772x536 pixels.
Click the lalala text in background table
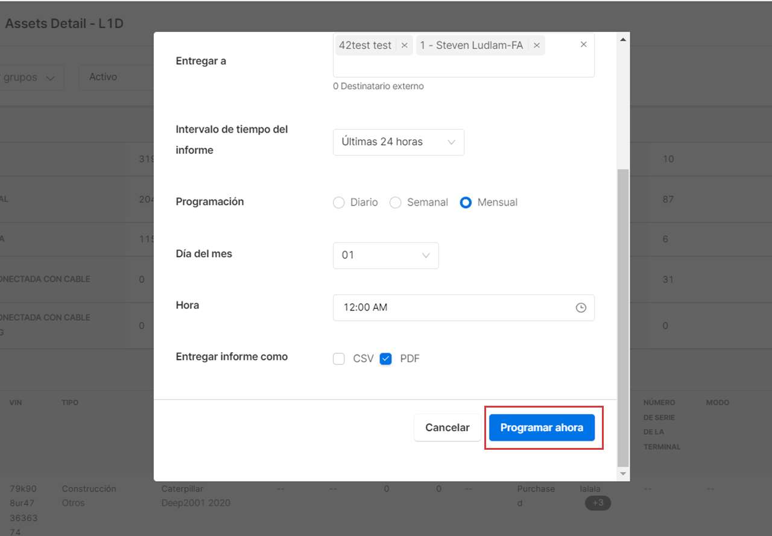590,489
